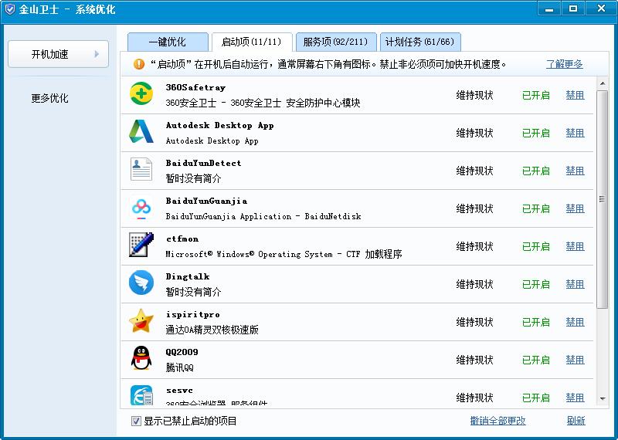
Task: Disable Dingtalk startup item
Action: tap(575, 284)
